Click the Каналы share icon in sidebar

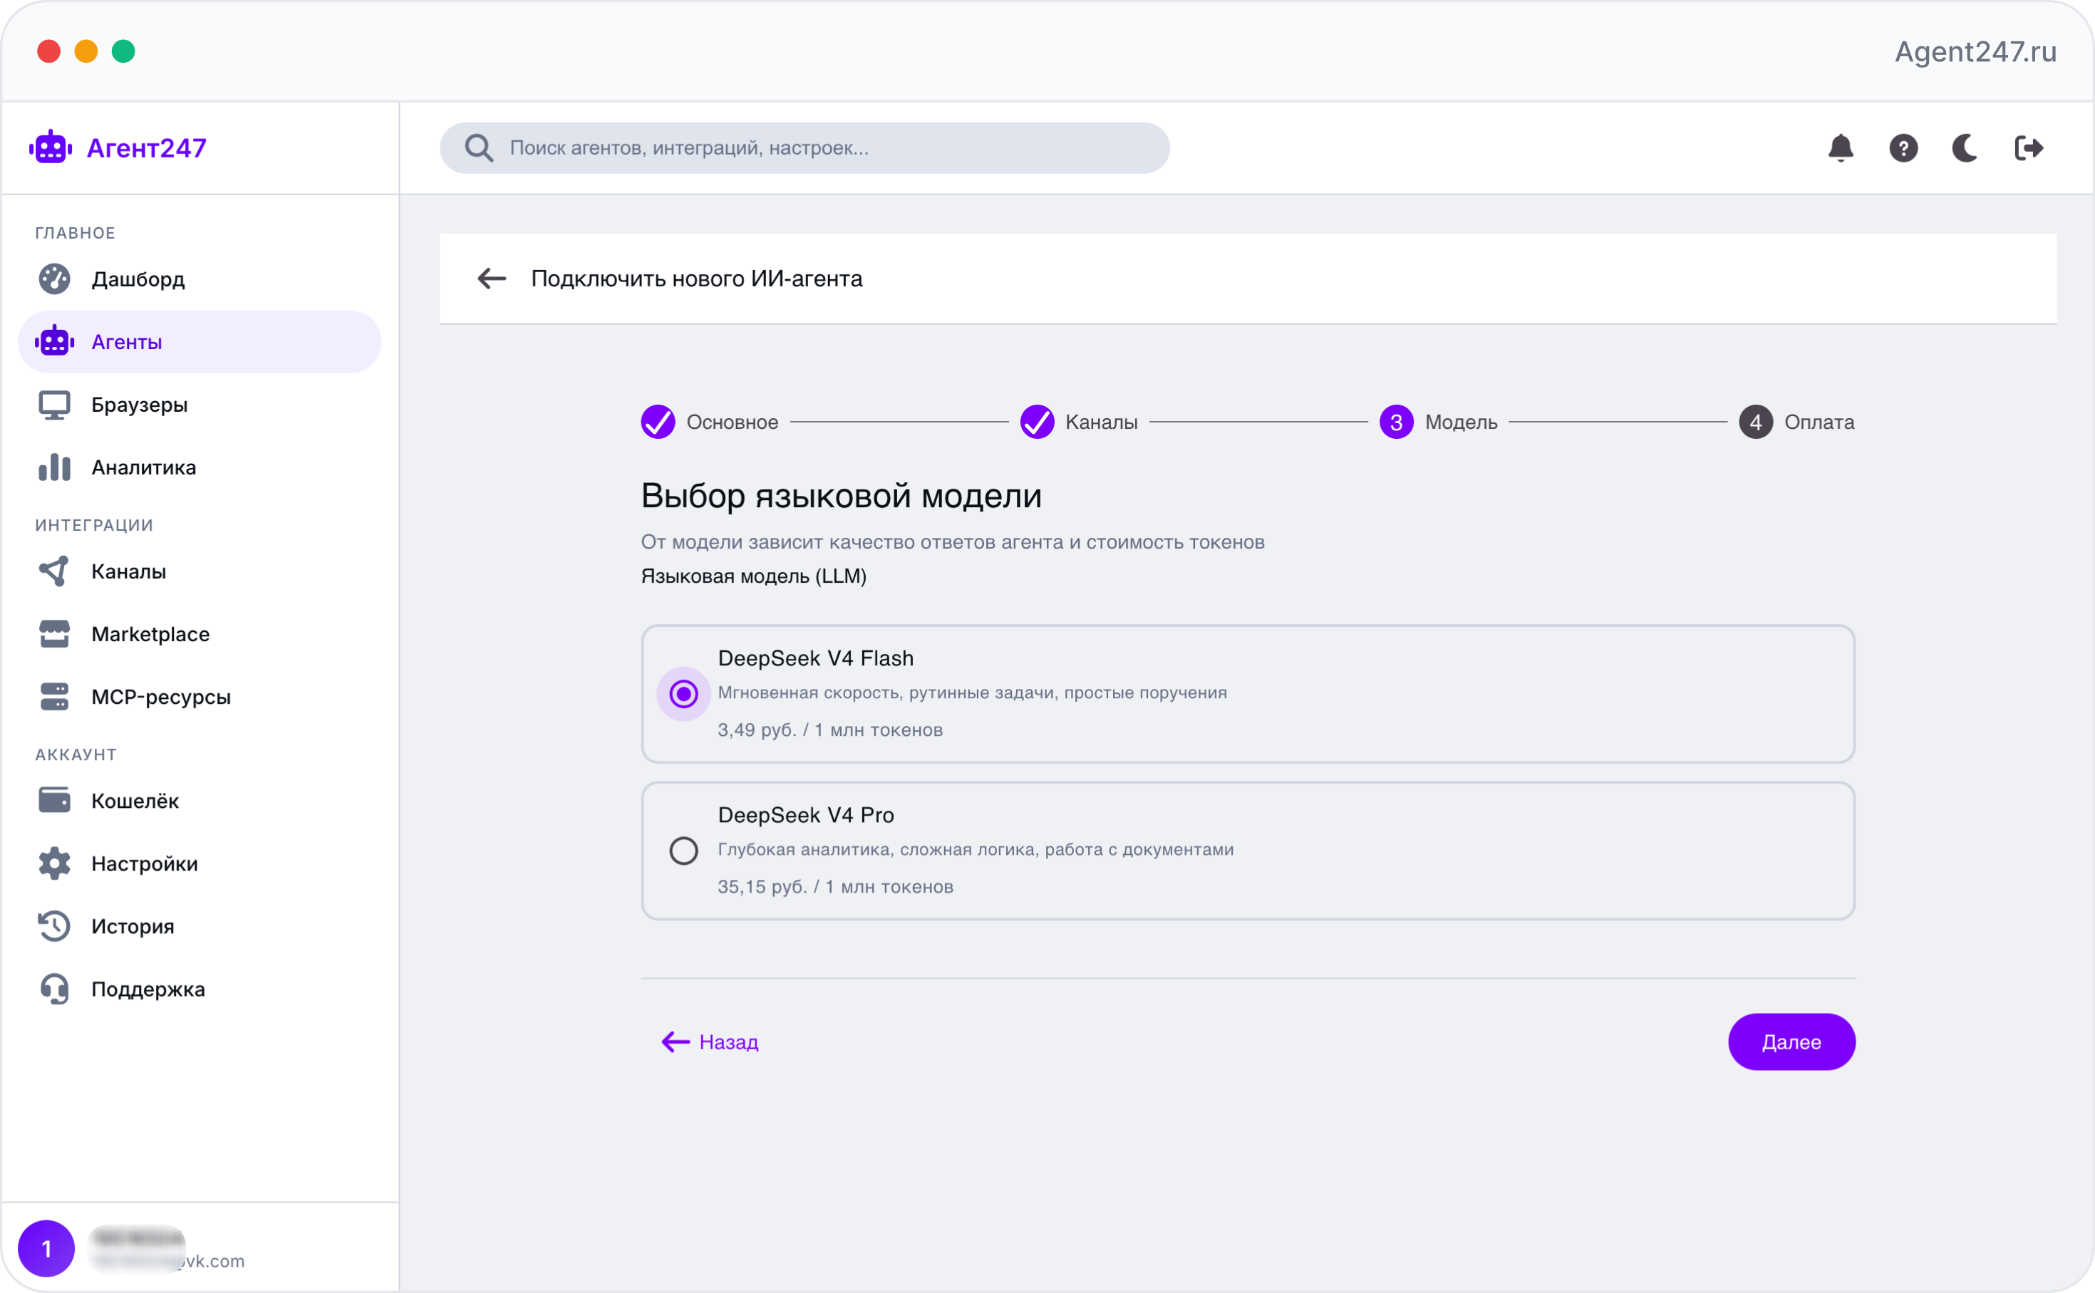tap(54, 571)
